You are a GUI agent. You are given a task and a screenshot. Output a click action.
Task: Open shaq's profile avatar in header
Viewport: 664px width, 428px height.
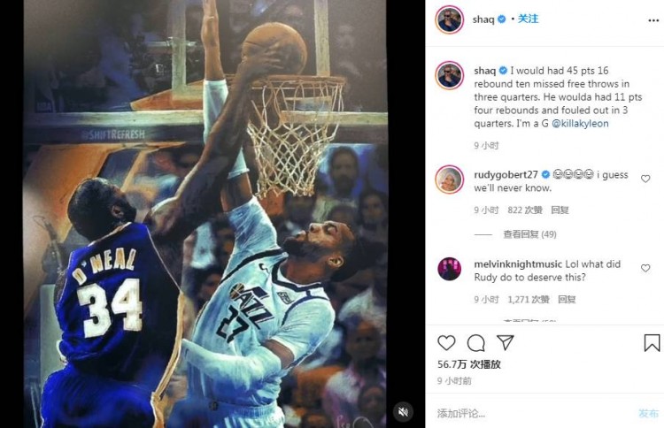449,19
